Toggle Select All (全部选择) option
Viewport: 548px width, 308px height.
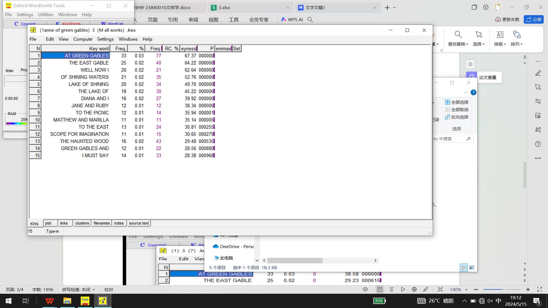tap(457, 102)
